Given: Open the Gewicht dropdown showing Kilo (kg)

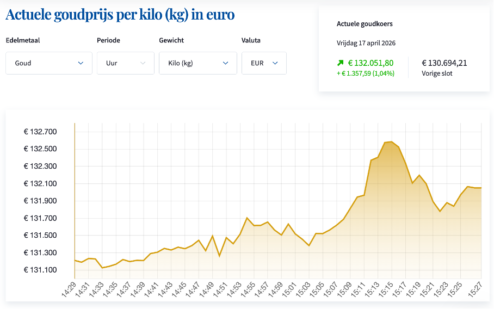Looking at the screenshot, I should click(198, 63).
